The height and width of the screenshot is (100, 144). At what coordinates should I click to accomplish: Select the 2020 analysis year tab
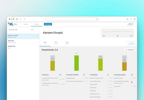pyautogui.click(x=45, y=43)
